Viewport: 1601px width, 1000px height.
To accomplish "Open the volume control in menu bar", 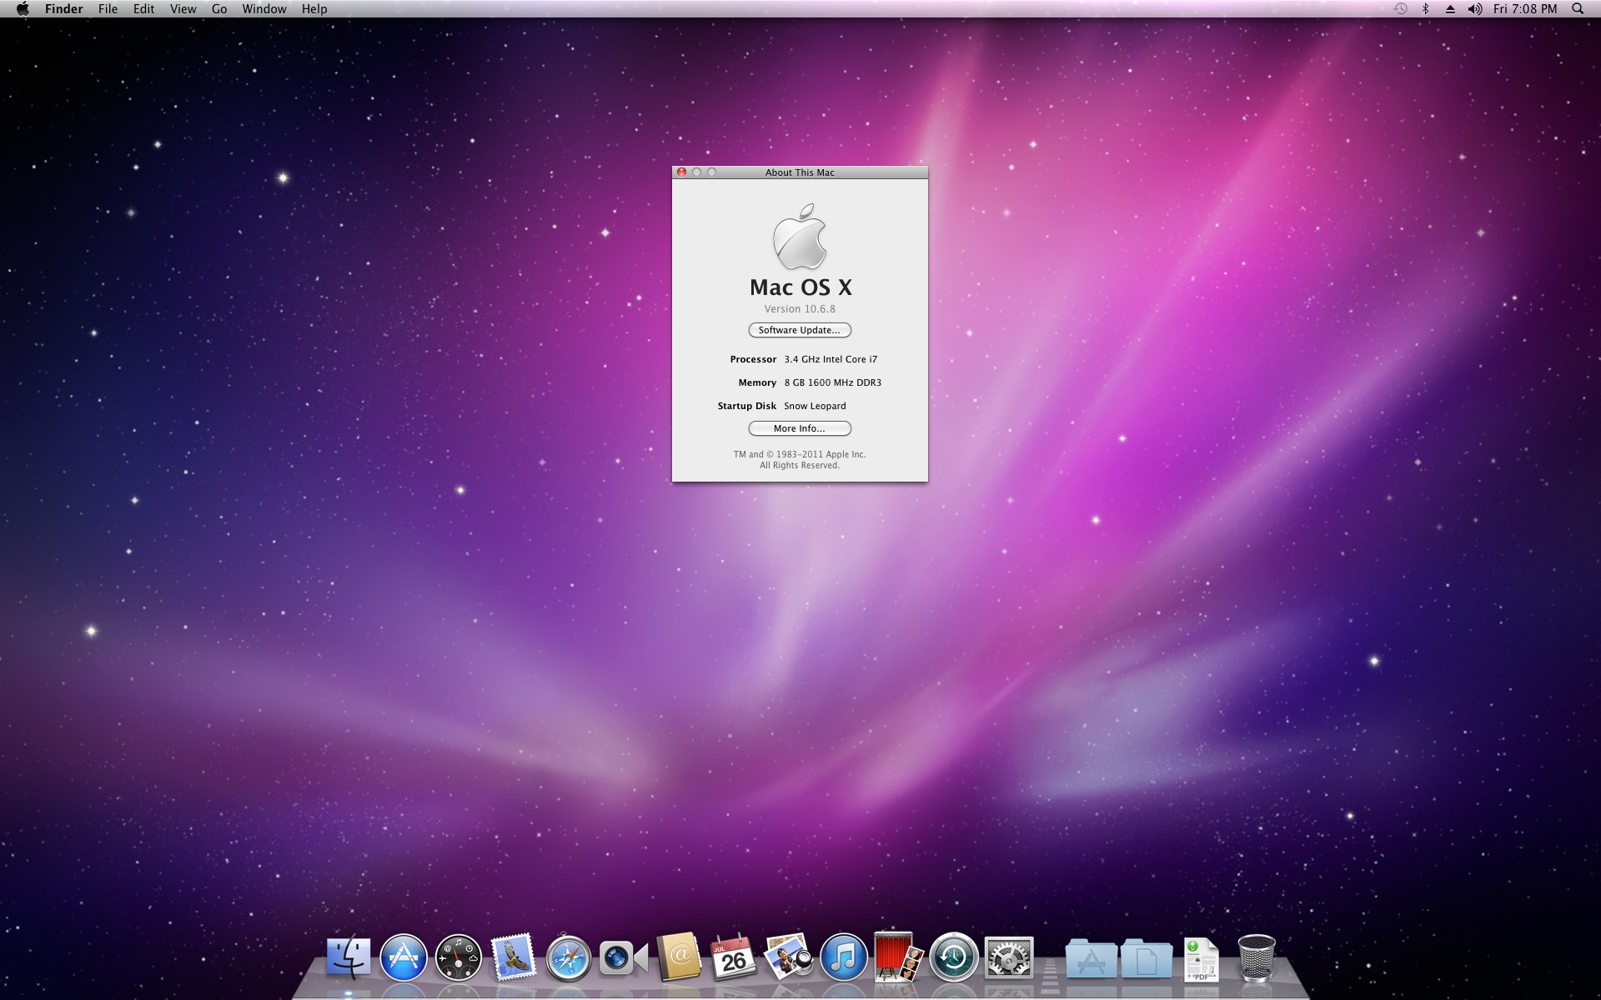I will pos(1474,9).
